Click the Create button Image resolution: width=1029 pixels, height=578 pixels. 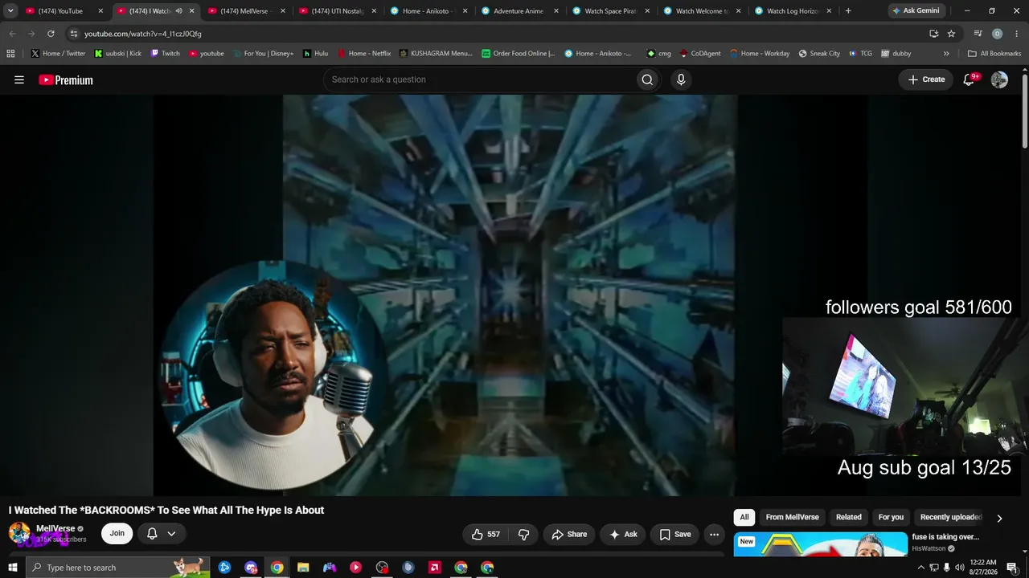(x=925, y=79)
